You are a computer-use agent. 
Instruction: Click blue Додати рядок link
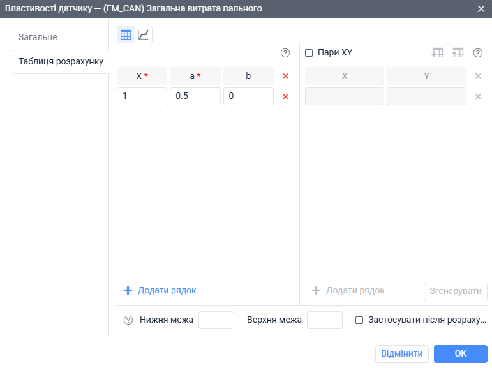click(160, 291)
